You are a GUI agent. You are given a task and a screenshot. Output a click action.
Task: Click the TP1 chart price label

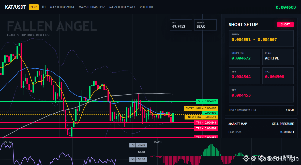pos(206,123)
